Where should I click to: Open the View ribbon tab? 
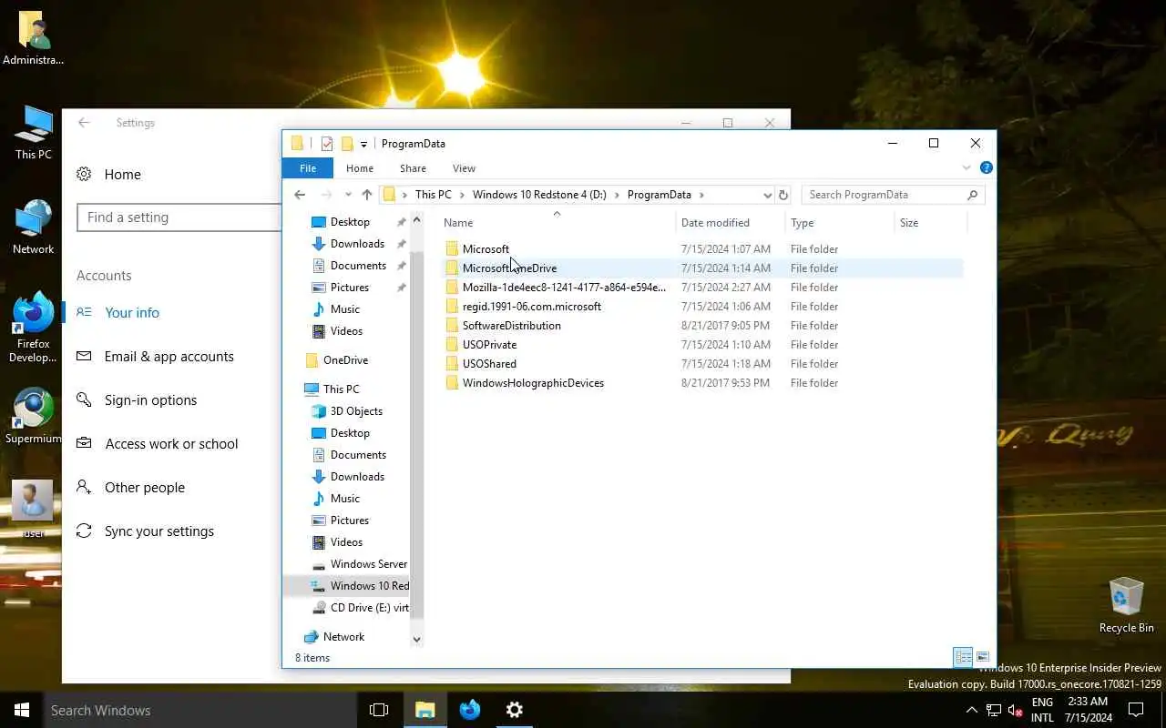tap(464, 168)
